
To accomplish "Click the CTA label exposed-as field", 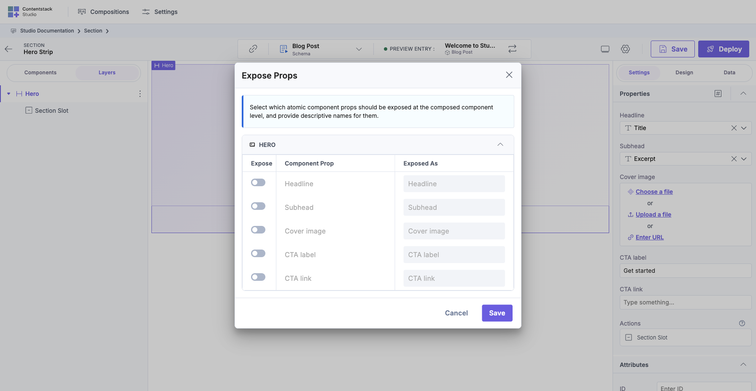I will [454, 255].
